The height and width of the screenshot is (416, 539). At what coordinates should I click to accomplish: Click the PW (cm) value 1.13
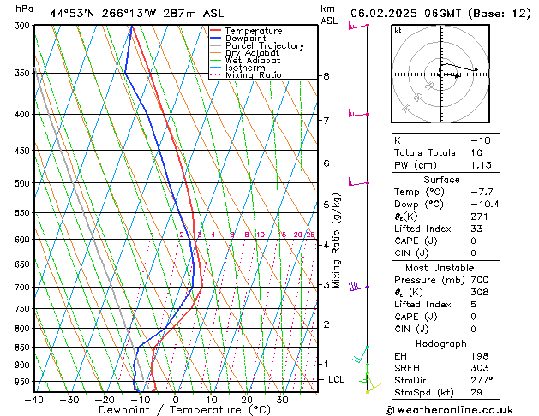(482, 165)
